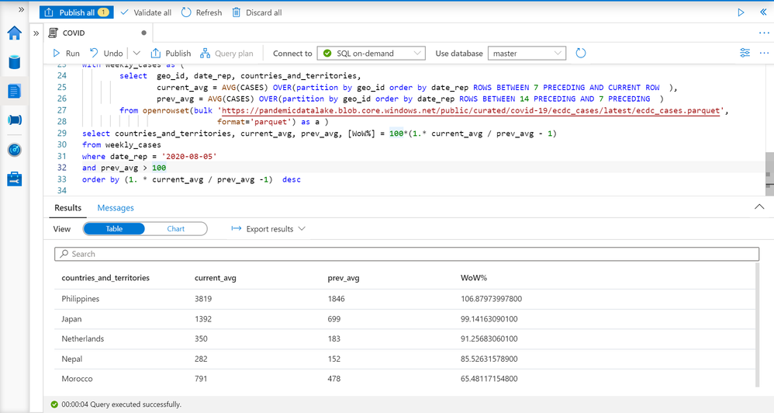Image resolution: width=774 pixels, height=413 pixels.
Task: Switch results view to Table
Action: pyautogui.click(x=114, y=229)
